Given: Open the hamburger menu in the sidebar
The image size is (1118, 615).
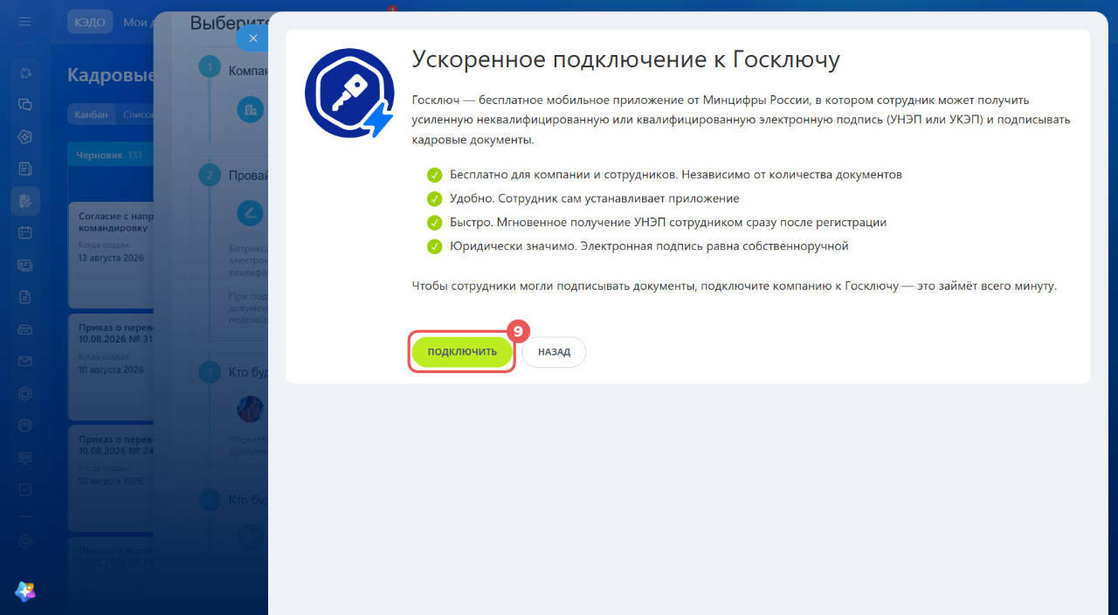Looking at the screenshot, I should tap(25, 22).
